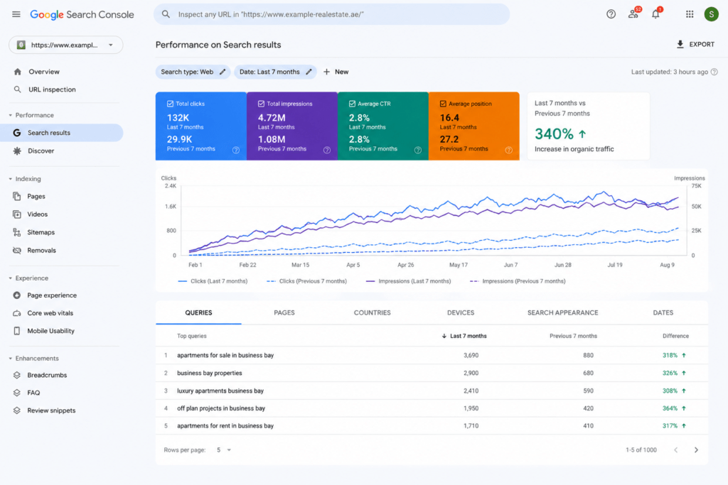Click the Mobile Usability phone icon
Viewport: 728px width, 485px height.
click(x=17, y=331)
